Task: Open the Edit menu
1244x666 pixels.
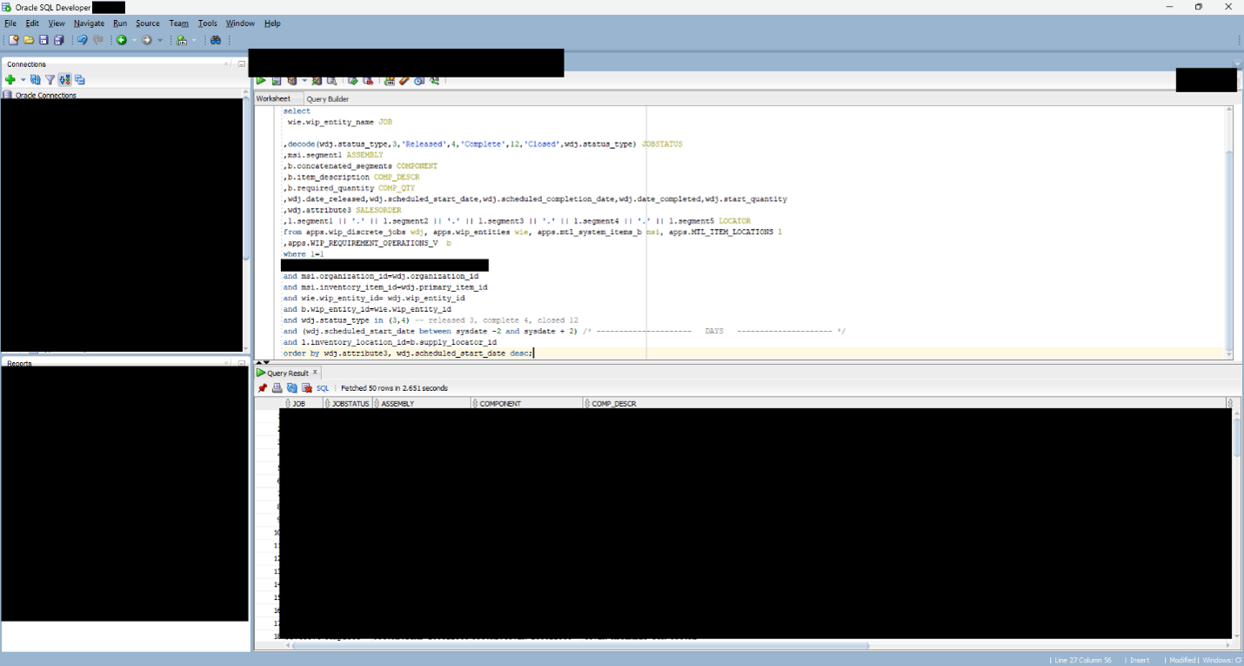Action: [x=32, y=24]
